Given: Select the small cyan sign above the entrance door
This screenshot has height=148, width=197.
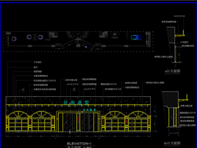Looking at the screenshot, I should pos(89,110).
